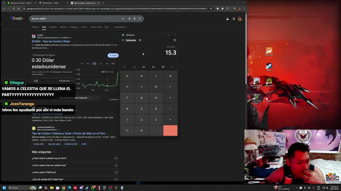This screenshot has height=191, width=341.
Task: Click the decimal point key
Action: click(x=156, y=131)
